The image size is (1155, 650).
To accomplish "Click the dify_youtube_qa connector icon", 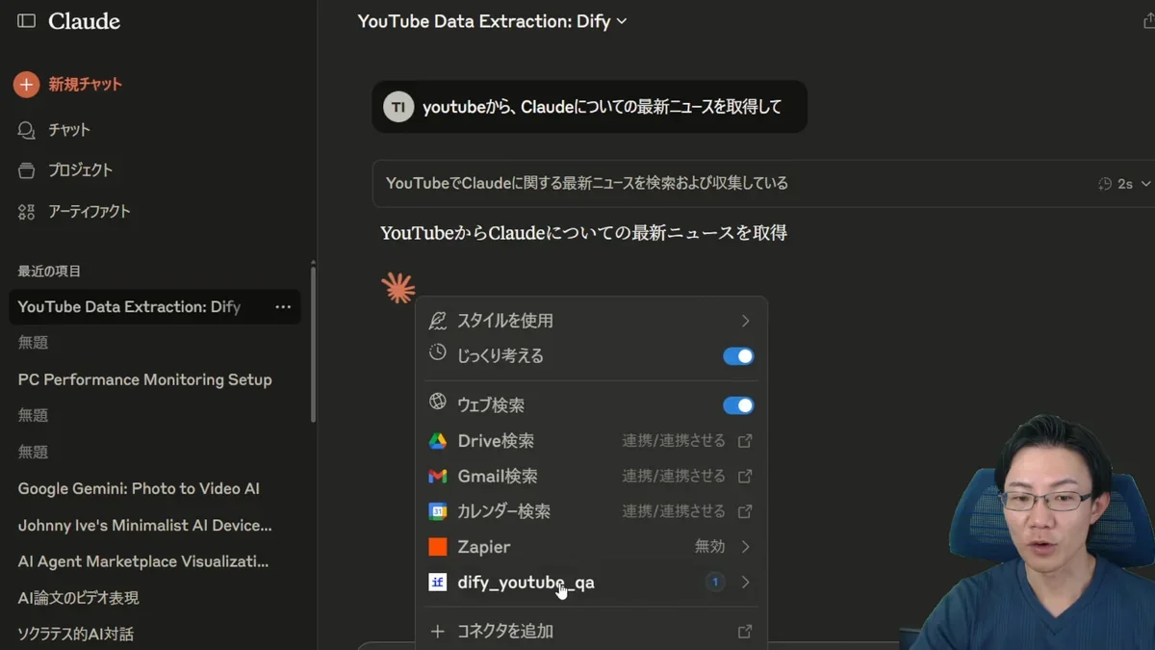I will [x=438, y=582].
